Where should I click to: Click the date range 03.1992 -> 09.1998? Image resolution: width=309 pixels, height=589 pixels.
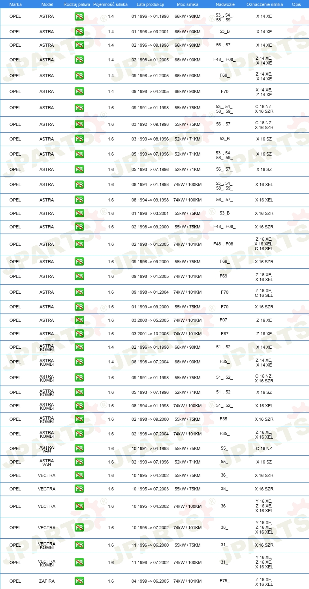pyautogui.click(x=150, y=124)
